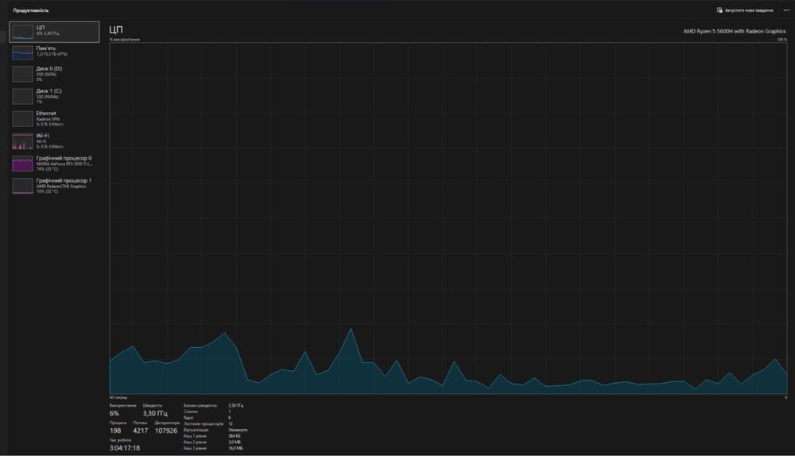Viewport: 795px width, 456px height.
Task: Click the large ЦП heading above graph
Action: pos(115,30)
